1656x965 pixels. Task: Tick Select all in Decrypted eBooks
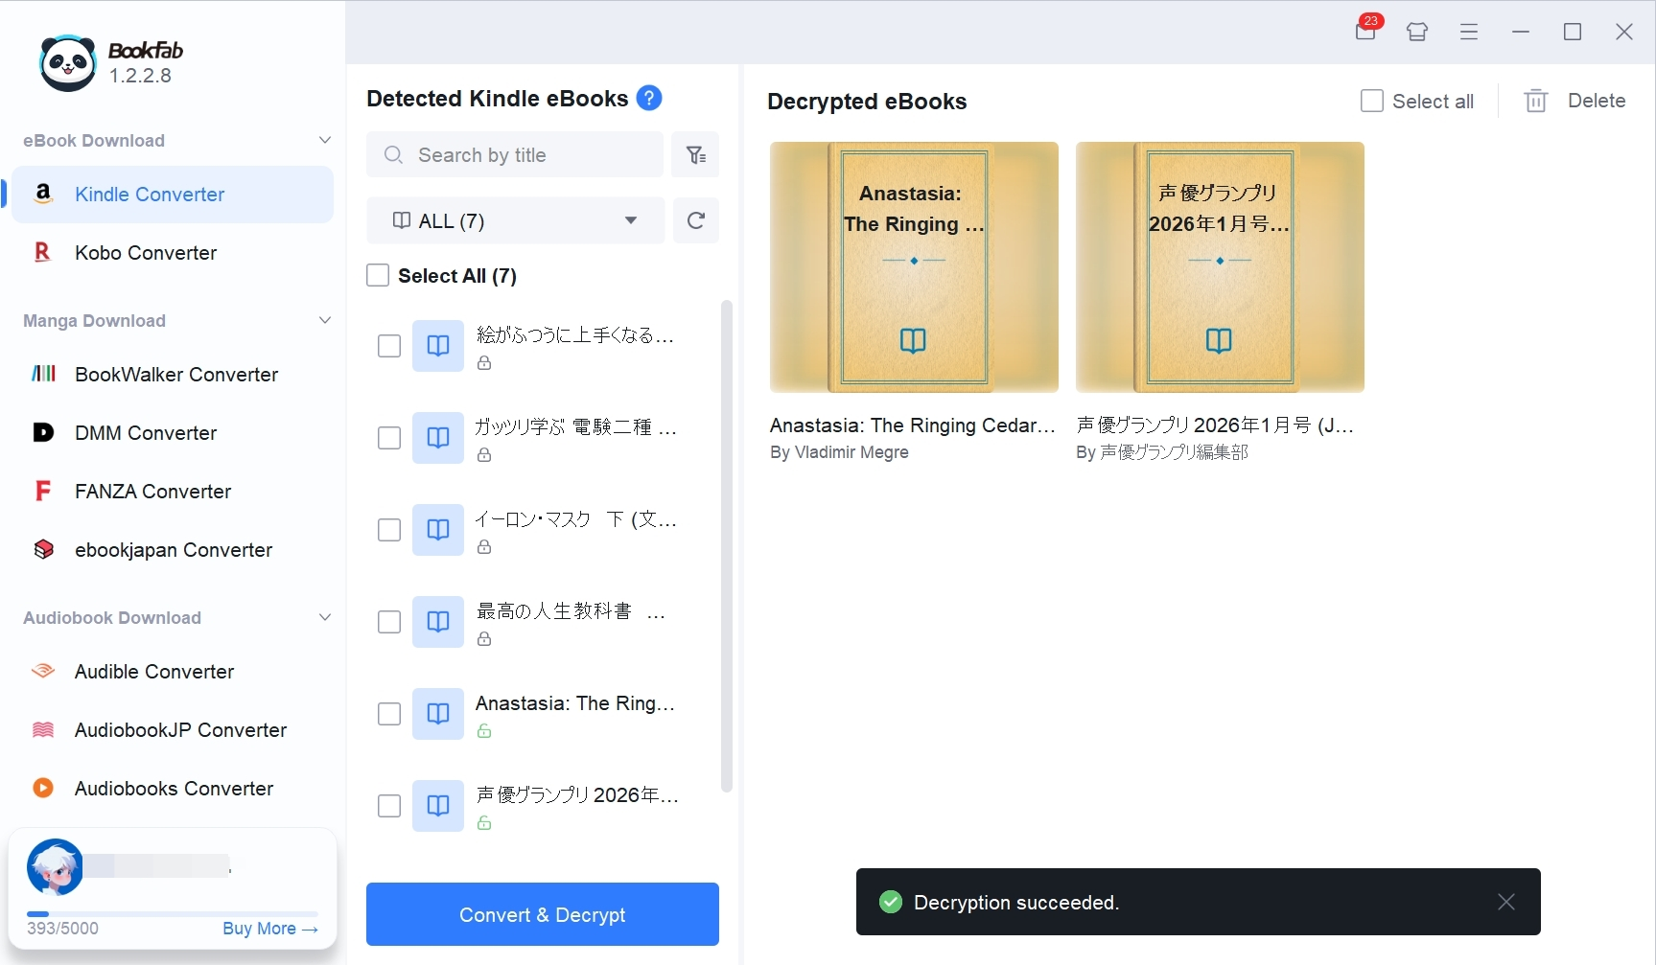1372,101
